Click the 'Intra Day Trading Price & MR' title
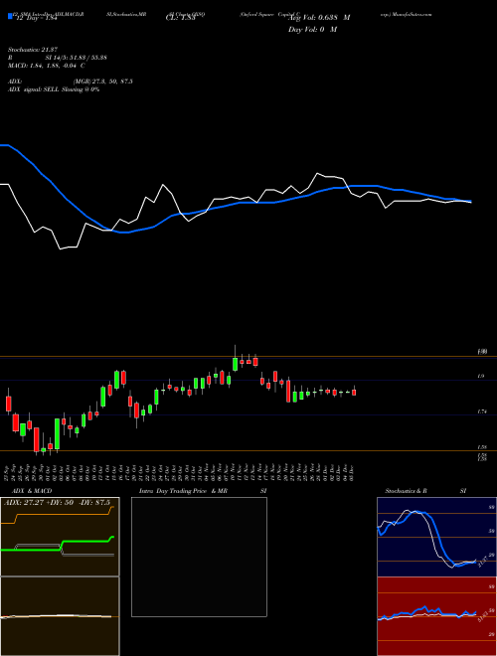Image resolution: width=497 pixels, height=656 pixels. [x=183, y=491]
